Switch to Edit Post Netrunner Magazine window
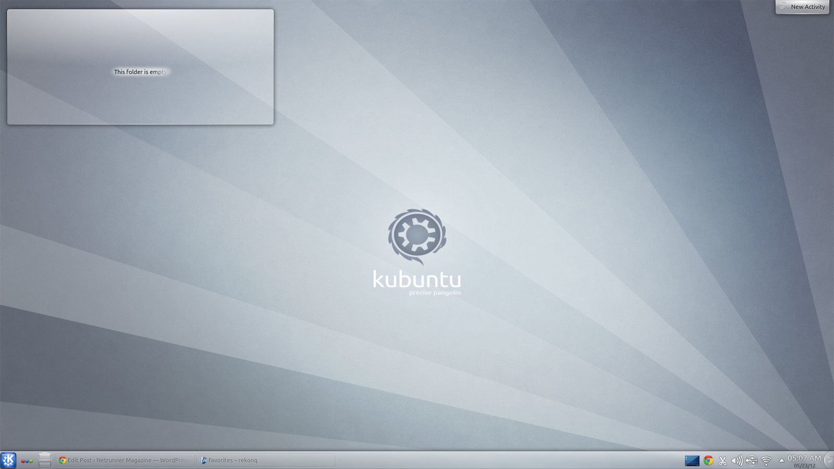 pos(125,460)
